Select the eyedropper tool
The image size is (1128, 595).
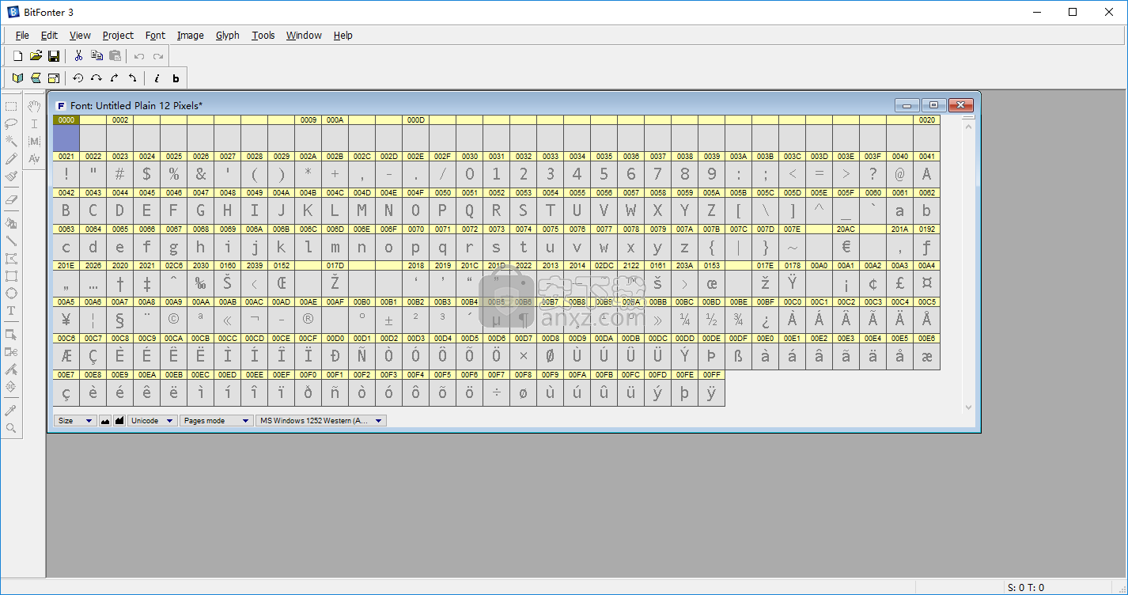[11, 411]
